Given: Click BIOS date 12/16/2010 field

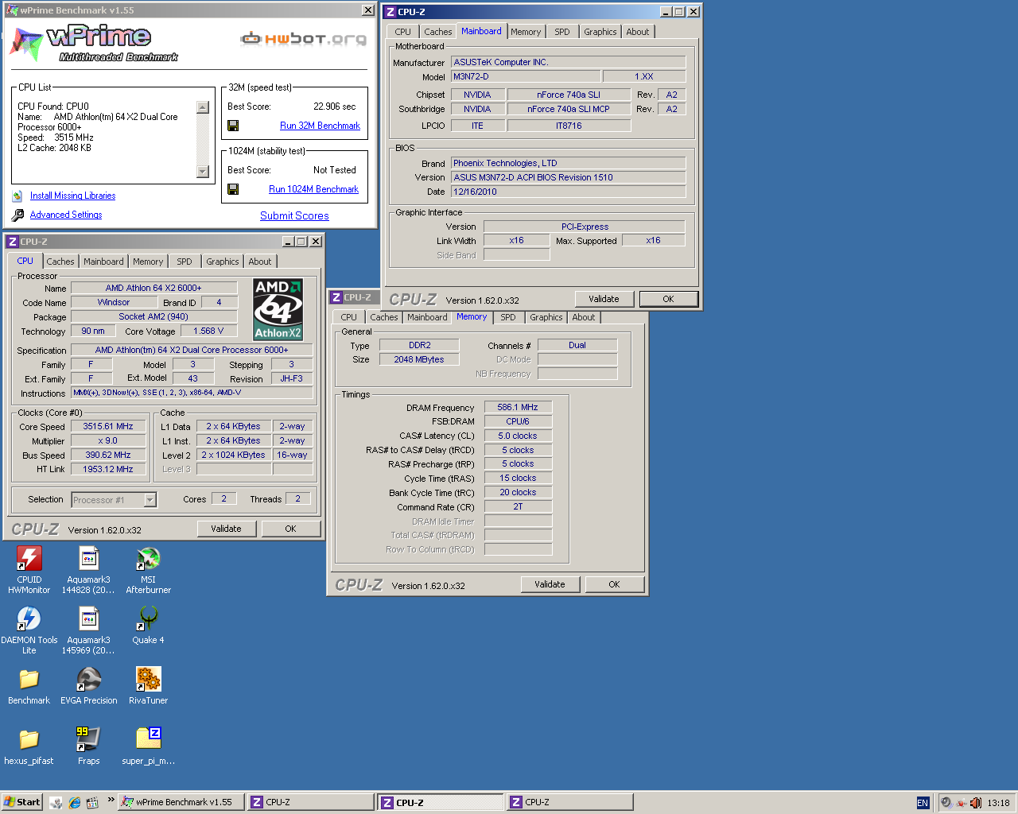Looking at the screenshot, I should coord(568,192).
